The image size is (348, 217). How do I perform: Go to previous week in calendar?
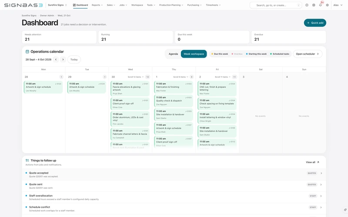[x=56, y=59]
